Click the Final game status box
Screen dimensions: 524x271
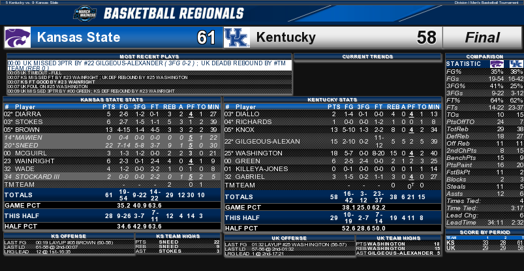tap(482, 38)
